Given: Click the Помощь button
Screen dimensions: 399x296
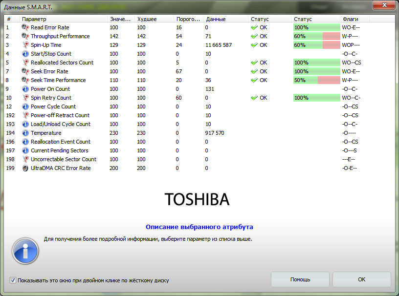Looking at the screenshot, I should pos(300,279).
